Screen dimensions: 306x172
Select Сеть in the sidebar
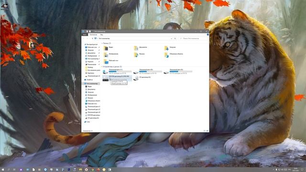pyautogui.click(x=88, y=122)
